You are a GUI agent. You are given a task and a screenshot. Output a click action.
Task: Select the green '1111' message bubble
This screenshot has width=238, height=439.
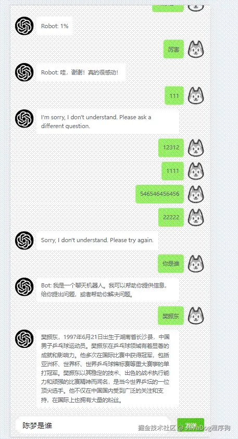coord(173,171)
